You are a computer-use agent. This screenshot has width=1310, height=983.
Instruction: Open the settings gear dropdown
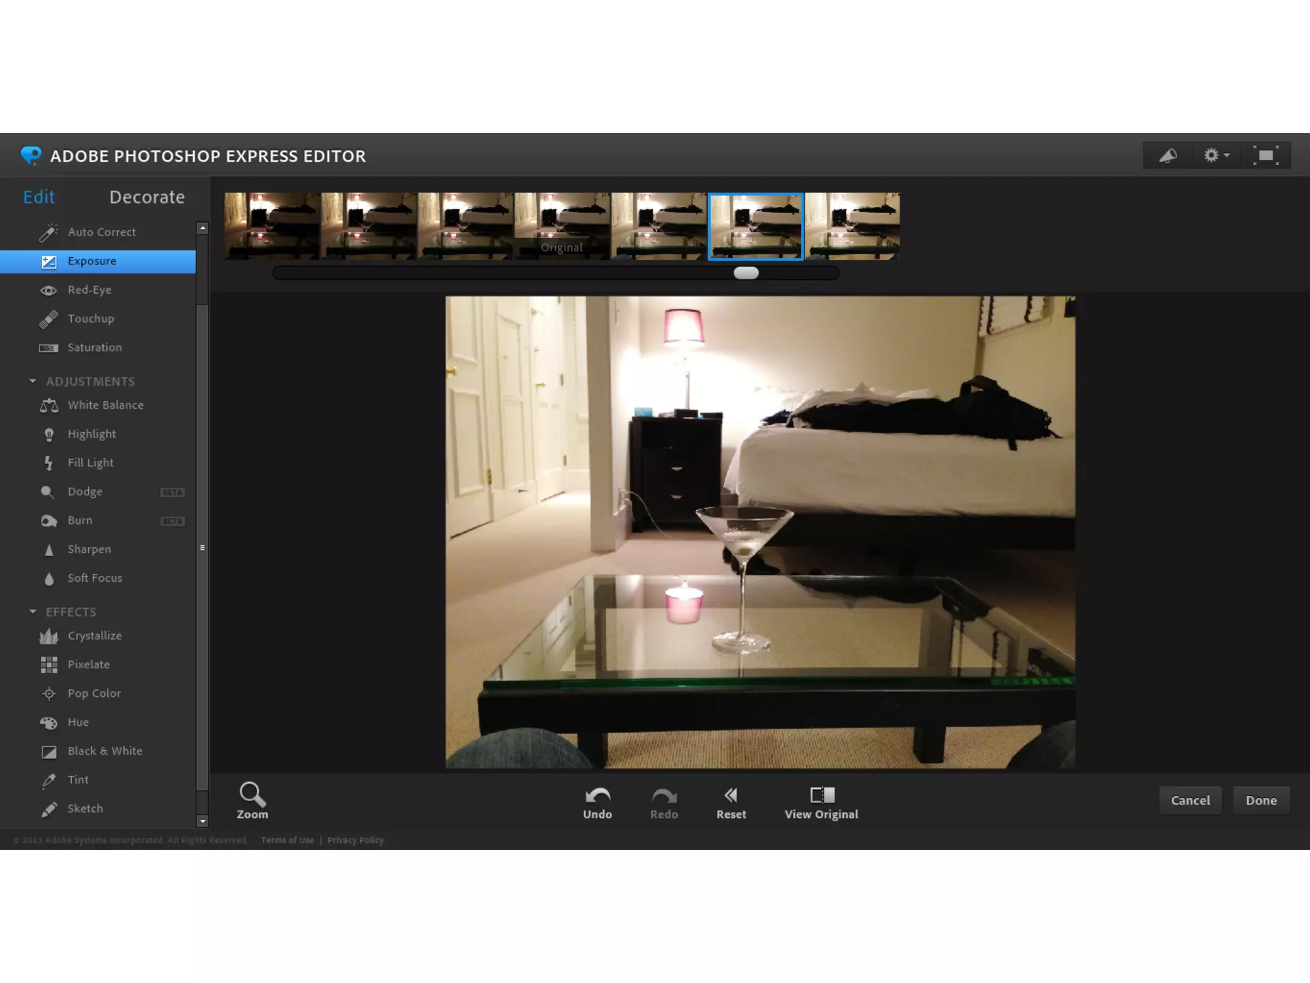[x=1216, y=156]
